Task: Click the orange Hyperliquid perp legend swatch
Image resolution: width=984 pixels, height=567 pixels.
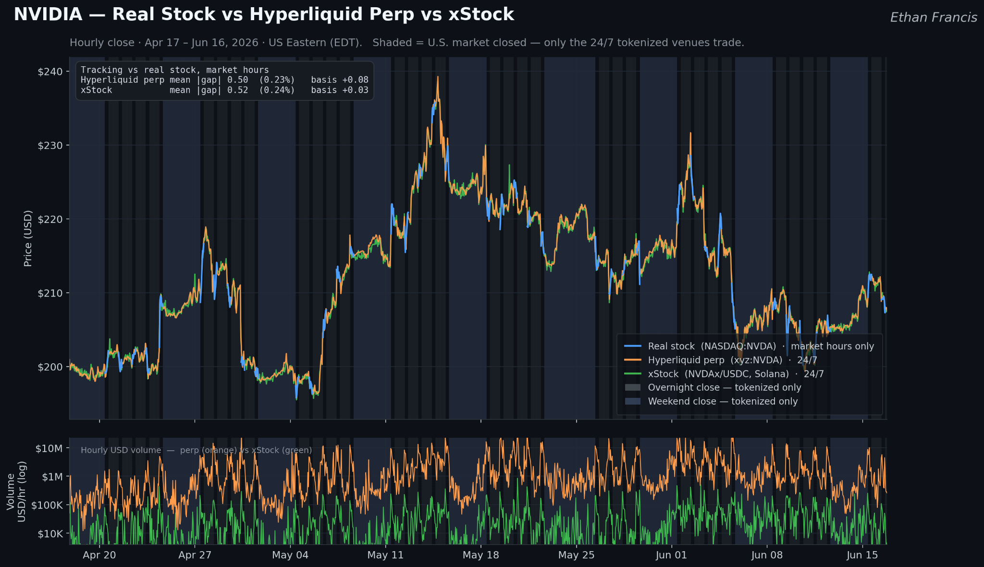Action: (x=632, y=360)
